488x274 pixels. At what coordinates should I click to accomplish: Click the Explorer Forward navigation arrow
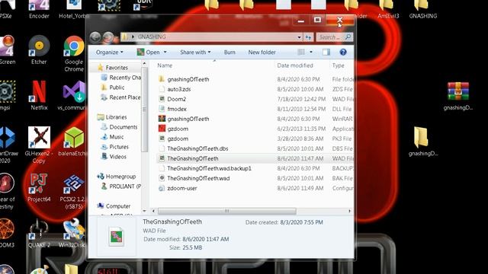click(x=108, y=37)
